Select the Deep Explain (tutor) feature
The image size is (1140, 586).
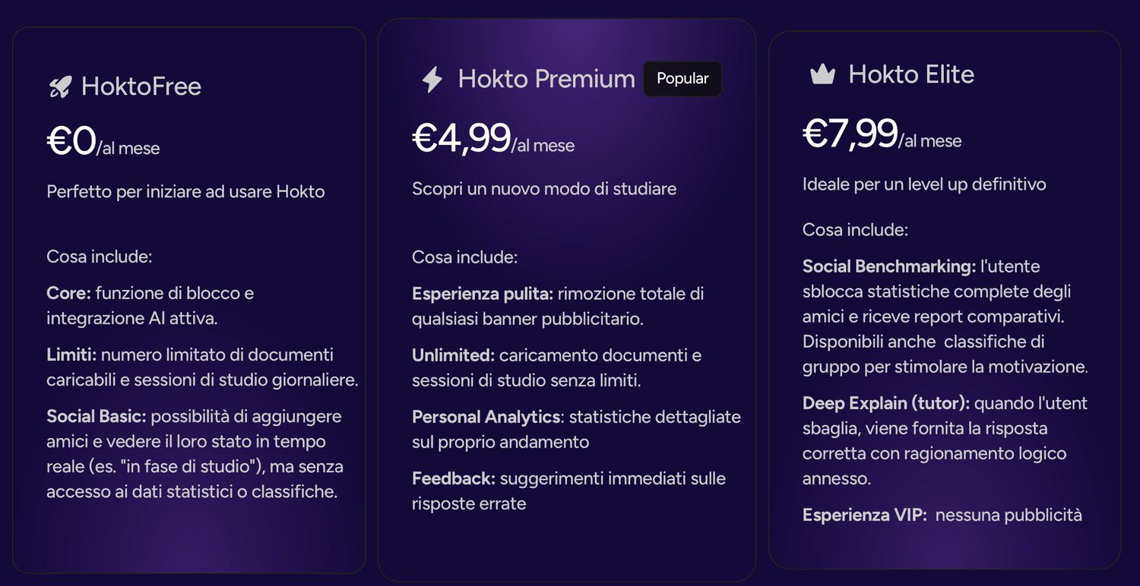(x=945, y=441)
